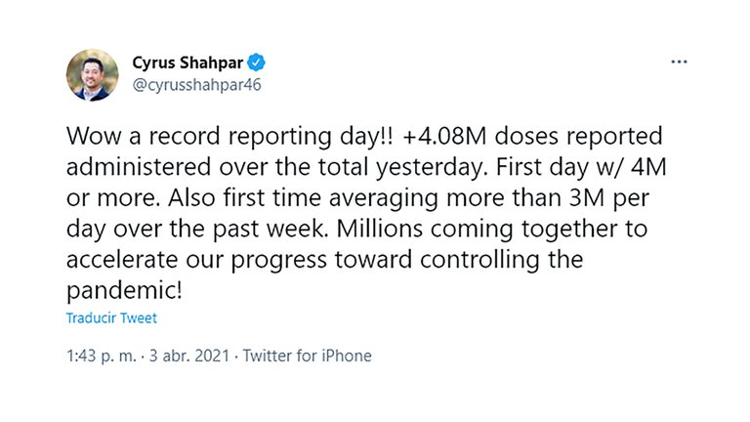
Task: Click the word "iPhone" in the tweet footer
Action: coord(347,356)
